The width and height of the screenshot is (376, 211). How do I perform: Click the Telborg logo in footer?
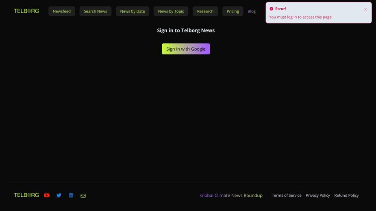(x=26, y=195)
